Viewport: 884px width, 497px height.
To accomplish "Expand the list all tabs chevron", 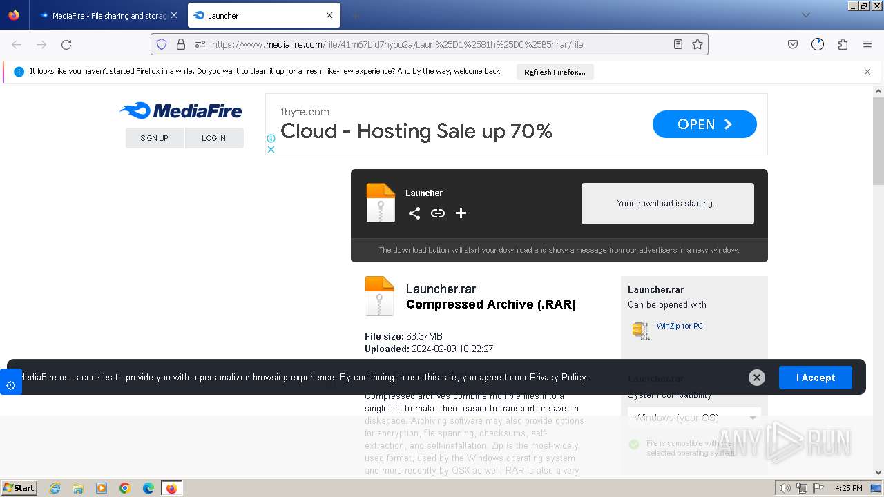I will point(805,15).
